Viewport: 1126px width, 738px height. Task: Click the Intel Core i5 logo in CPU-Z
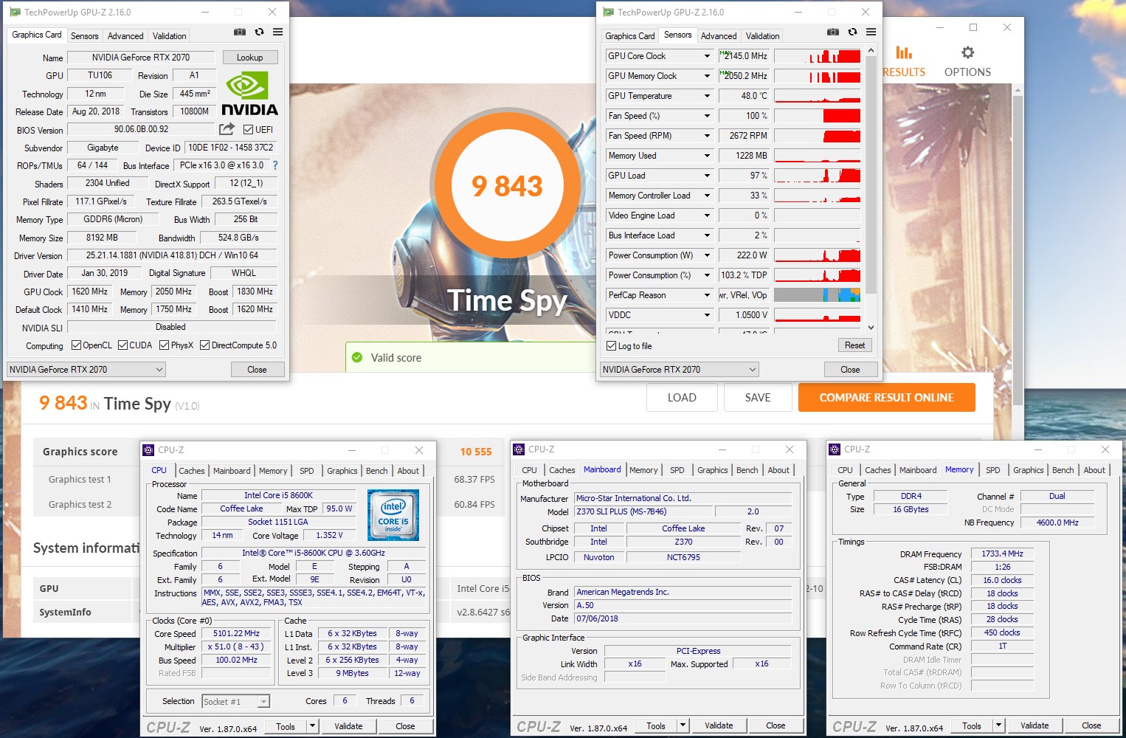pyautogui.click(x=393, y=515)
